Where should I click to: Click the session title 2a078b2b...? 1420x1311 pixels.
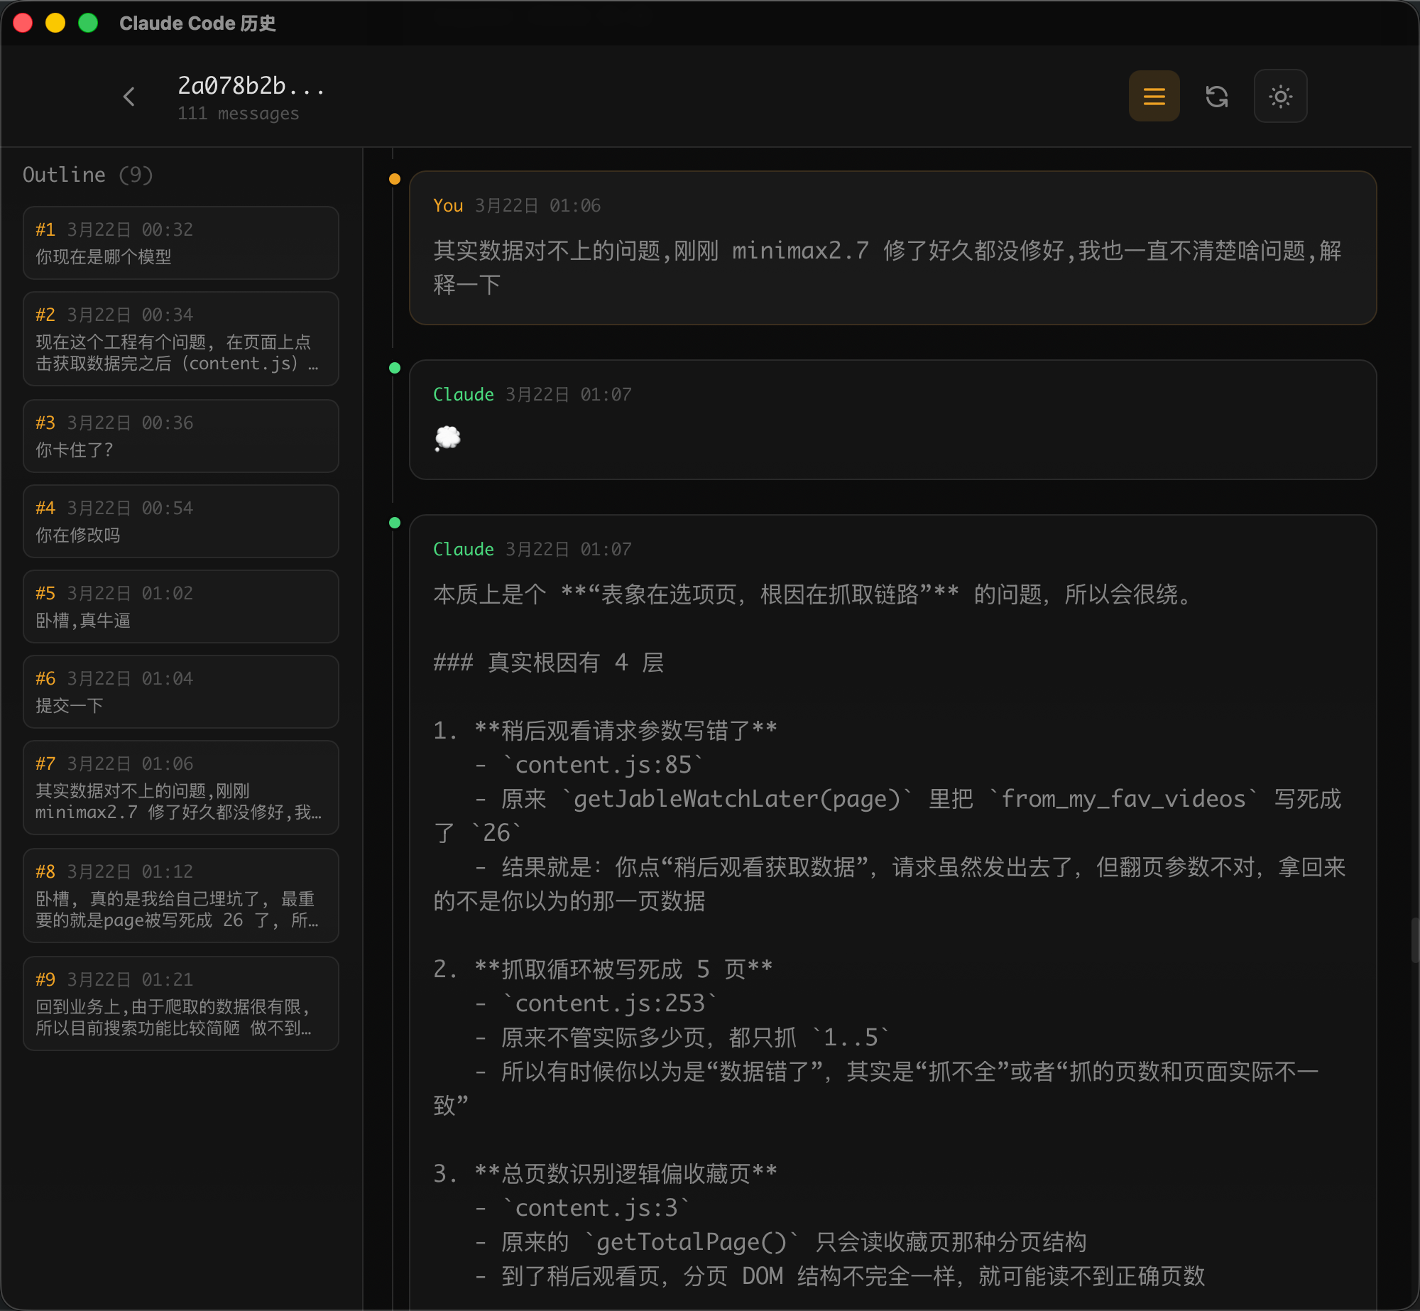point(250,86)
